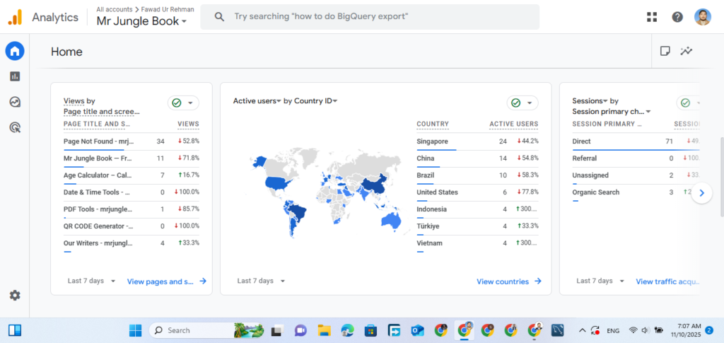
Task: Open the Insights sparkline icon
Action: click(x=686, y=51)
